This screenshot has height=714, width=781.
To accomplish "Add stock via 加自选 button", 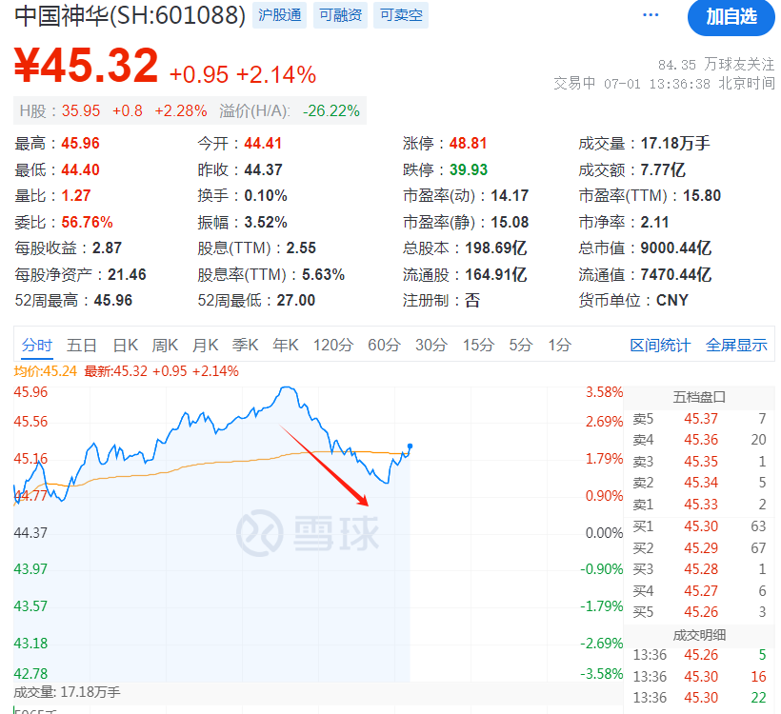I will [x=731, y=16].
